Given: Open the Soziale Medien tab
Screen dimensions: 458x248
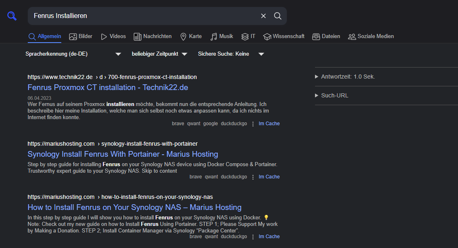Looking at the screenshot, I should point(371,36).
